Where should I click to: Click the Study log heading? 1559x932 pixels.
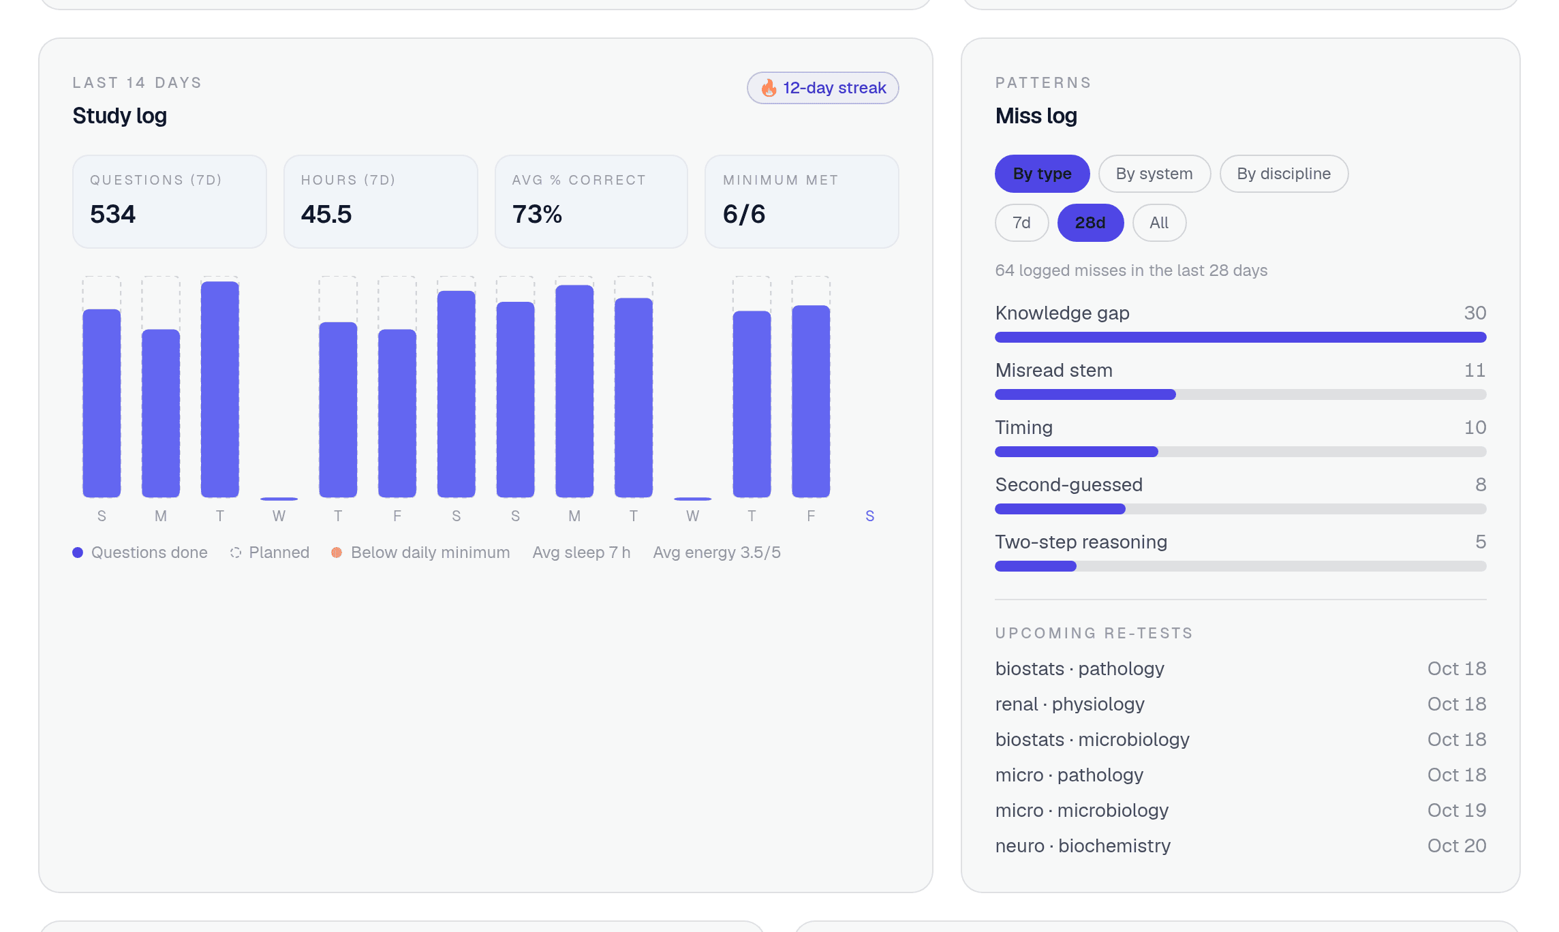[x=120, y=116]
